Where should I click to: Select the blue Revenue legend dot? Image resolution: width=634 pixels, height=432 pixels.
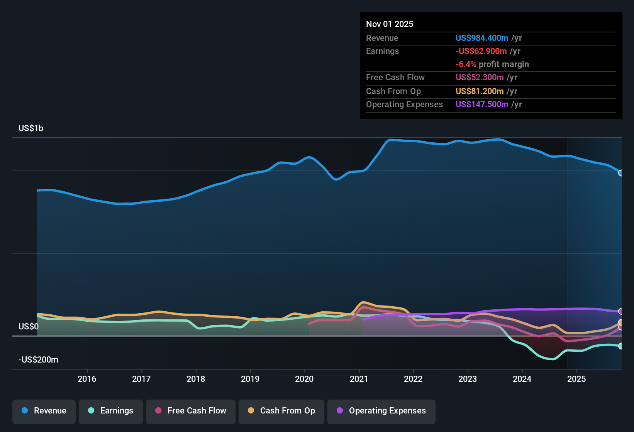24,411
